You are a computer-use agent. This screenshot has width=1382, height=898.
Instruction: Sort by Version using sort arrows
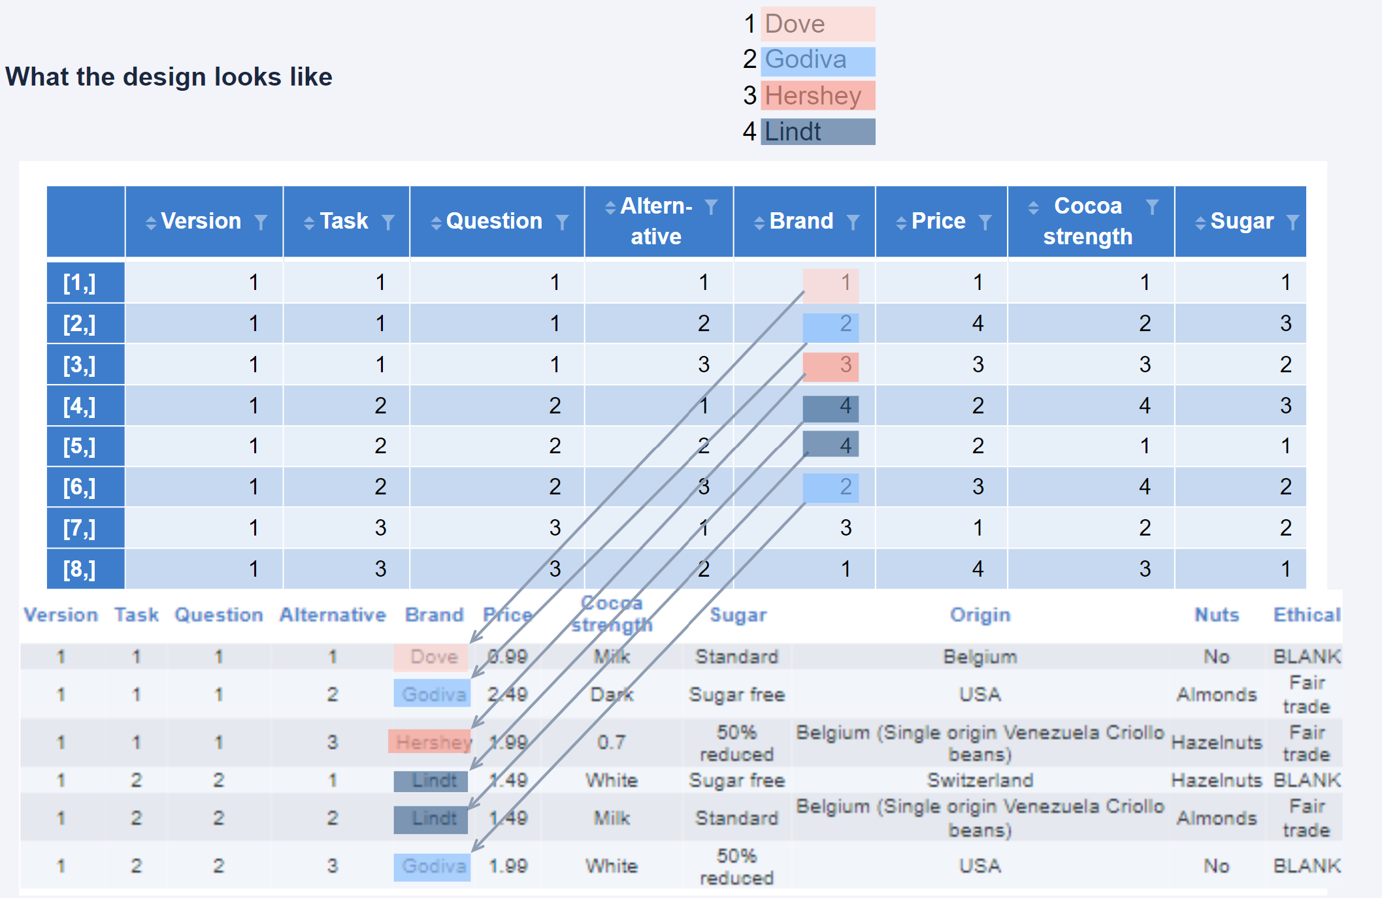pyautogui.click(x=151, y=223)
